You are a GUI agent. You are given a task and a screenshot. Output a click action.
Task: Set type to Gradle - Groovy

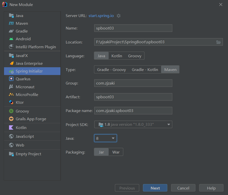pyautogui.click(x=112, y=69)
